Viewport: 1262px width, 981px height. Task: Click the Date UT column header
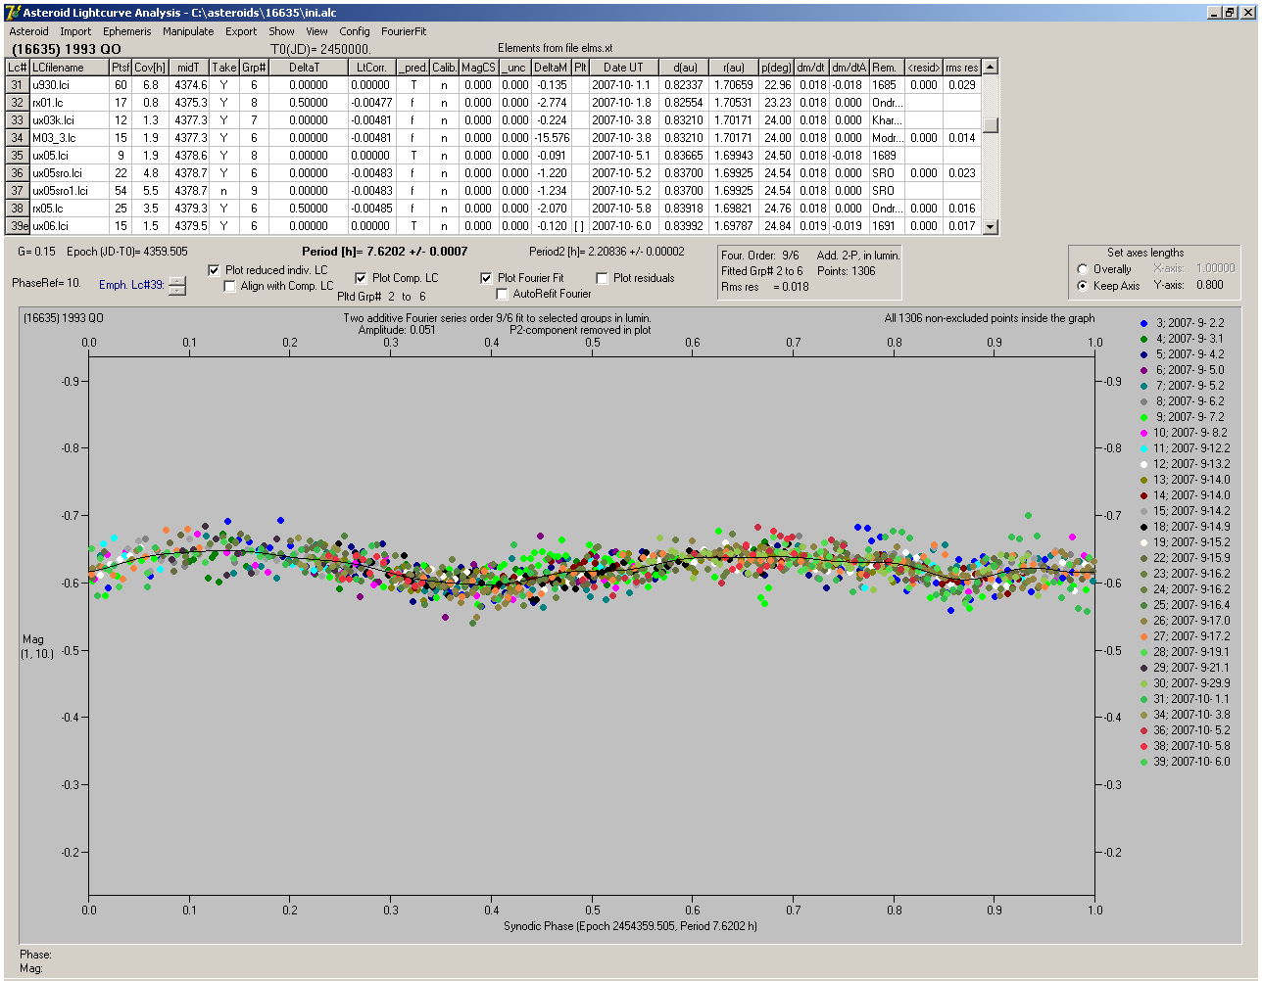[x=623, y=68]
